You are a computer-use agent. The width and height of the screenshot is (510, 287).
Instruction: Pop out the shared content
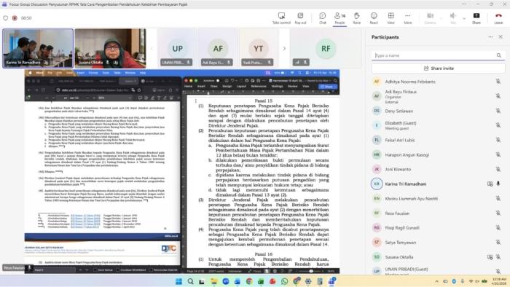300,18
